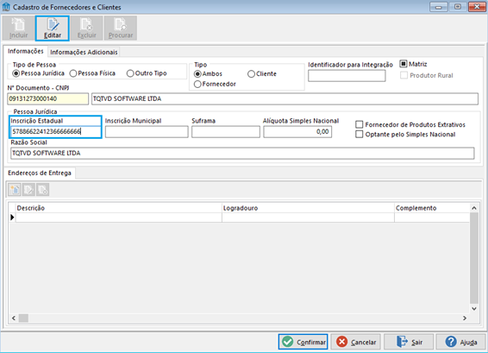Click the delete delivery address icon
This screenshot has width=488, height=353.
42,190
